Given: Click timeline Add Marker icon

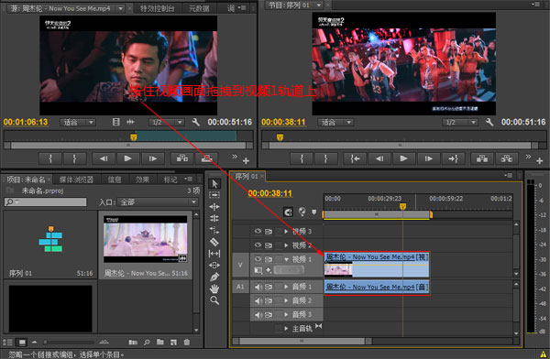Looking at the screenshot, I should tap(313, 212).
